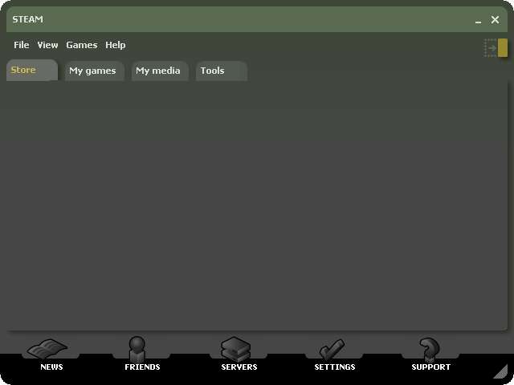Screen dimensions: 514x385
Task: Click the NEWS label
Action: (x=51, y=367)
